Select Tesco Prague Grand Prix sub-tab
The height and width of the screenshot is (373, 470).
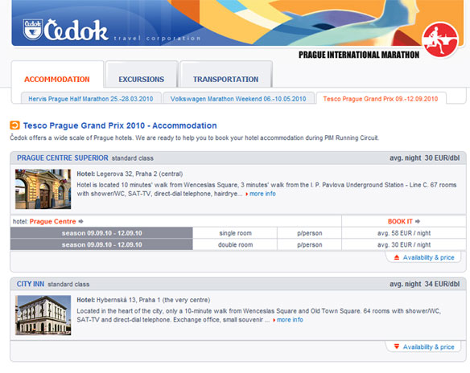(x=381, y=99)
